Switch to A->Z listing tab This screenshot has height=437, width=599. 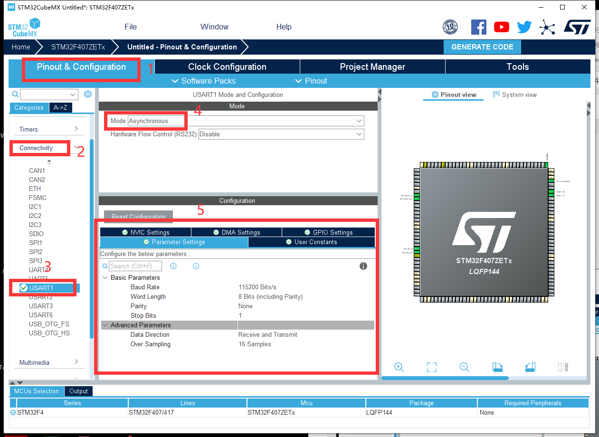[x=60, y=108]
